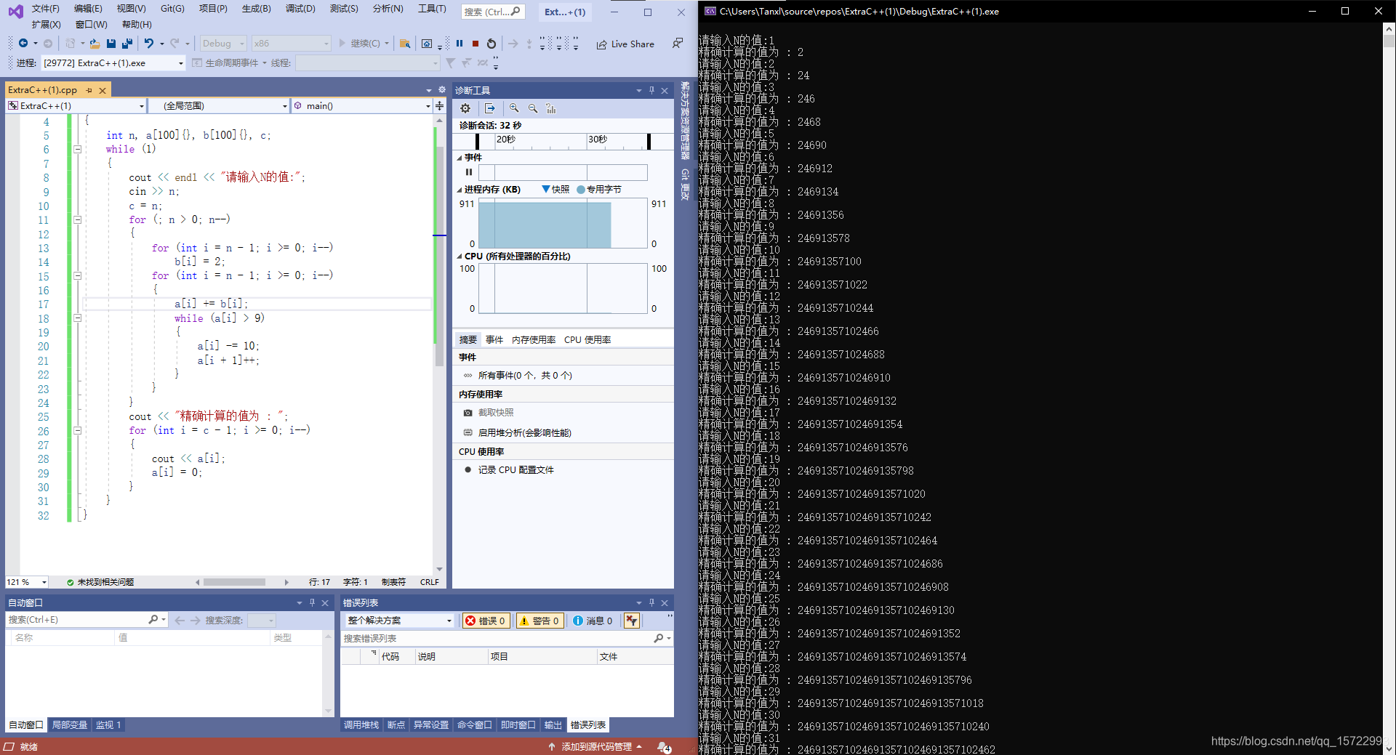Open the (全局范围) scope dropdown
This screenshot has width=1396, height=755.
coord(219,106)
